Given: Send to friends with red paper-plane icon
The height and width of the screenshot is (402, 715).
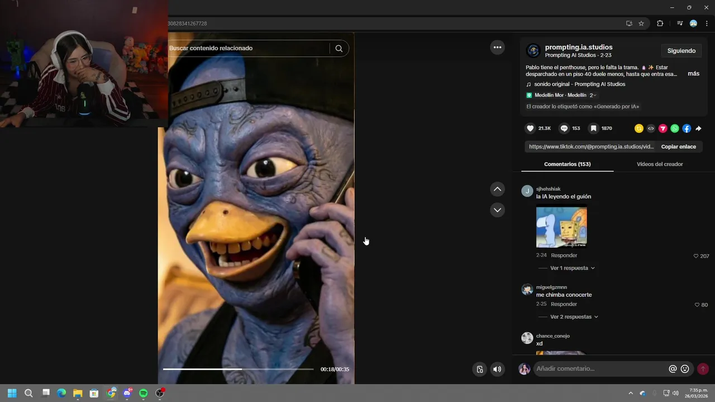Looking at the screenshot, I should [663, 128].
